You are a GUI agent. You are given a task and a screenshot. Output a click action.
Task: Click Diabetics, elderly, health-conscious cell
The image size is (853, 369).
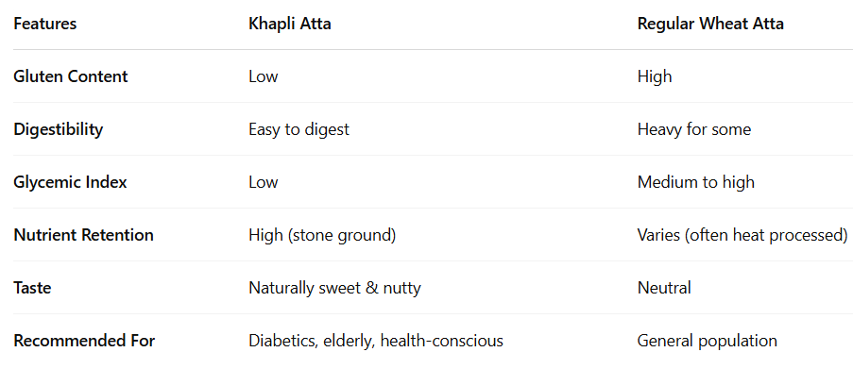pos(376,341)
